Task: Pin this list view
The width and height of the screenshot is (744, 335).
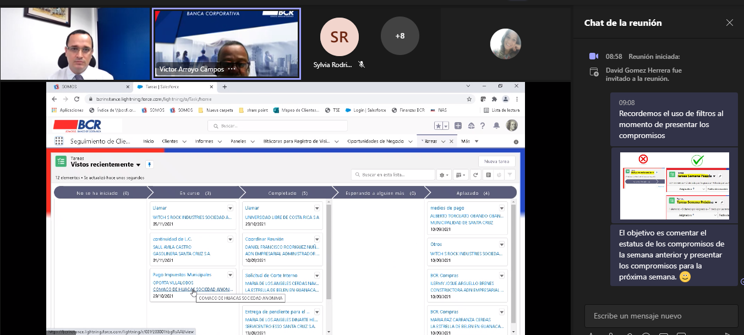Action: [x=149, y=164]
